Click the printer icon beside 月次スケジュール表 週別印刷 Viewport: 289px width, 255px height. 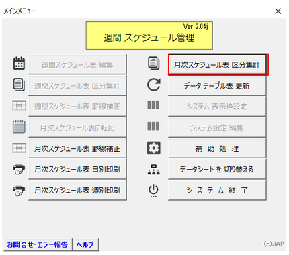19,191
